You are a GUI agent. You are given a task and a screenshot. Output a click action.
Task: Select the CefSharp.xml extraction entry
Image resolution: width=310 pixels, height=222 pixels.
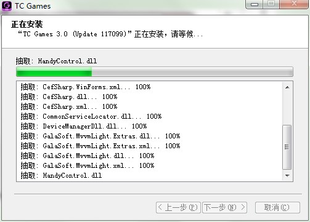click(x=69, y=106)
